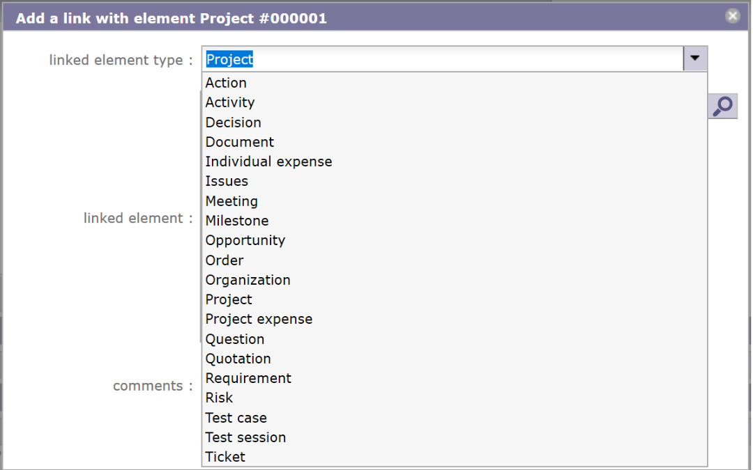Pick the Meeting option
The image size is (753, 470).
click(231, 201)
